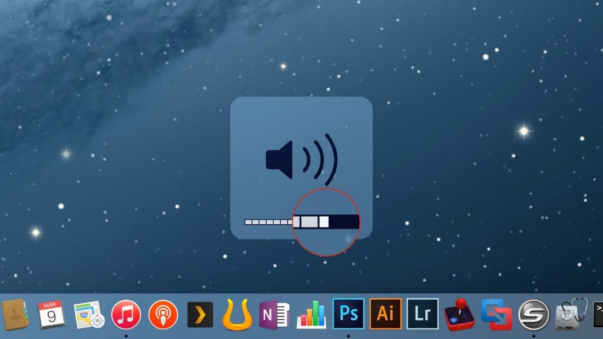Open the Plex media app
The image size is (603, 339).
click(200, 314)
